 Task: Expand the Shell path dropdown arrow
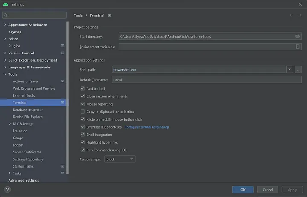click(290, 69)
